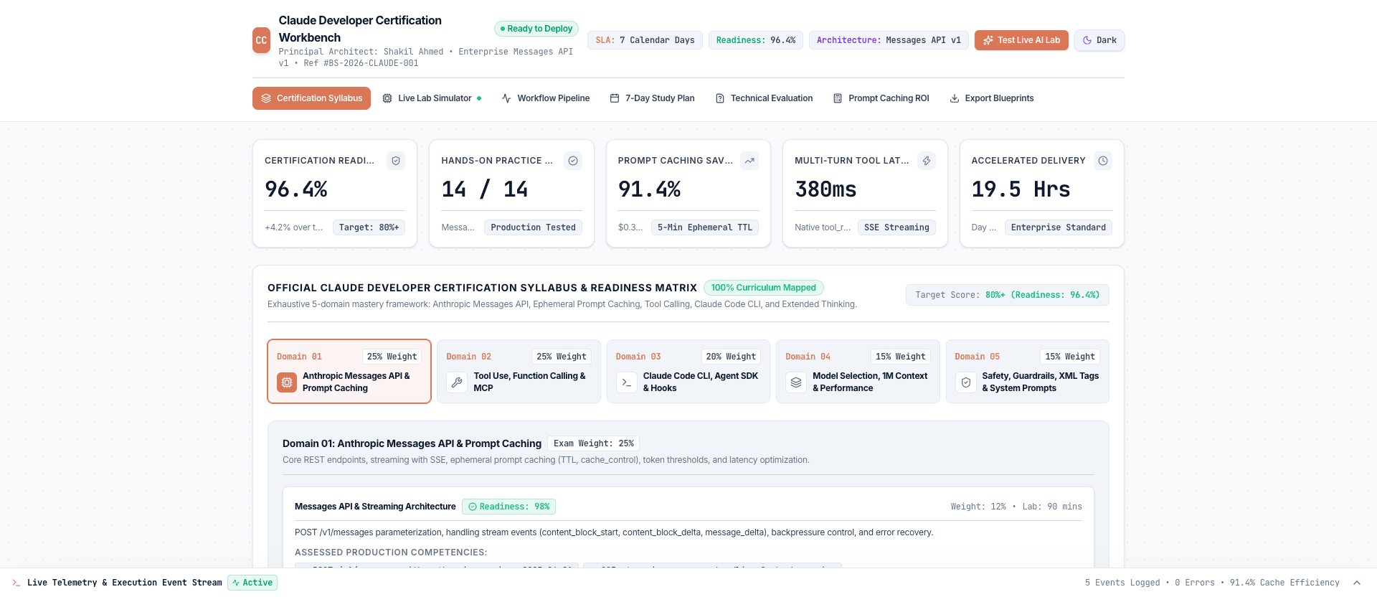Select Domain 04 Model Selection card
Image resolution: width=1377 pixels, height=597 pixels.
[x=858, y=371]
